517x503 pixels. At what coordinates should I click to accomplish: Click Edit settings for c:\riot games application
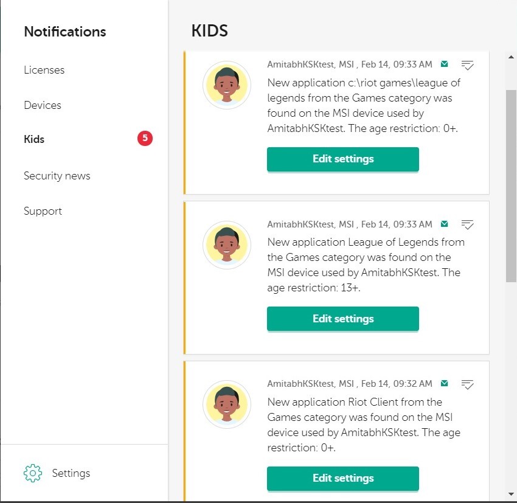click(343, 159)
